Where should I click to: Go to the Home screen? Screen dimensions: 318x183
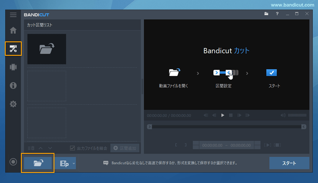(13, 30)
